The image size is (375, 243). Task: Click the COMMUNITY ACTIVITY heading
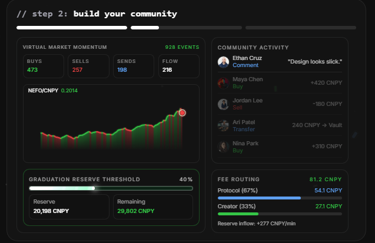point(253,48)
